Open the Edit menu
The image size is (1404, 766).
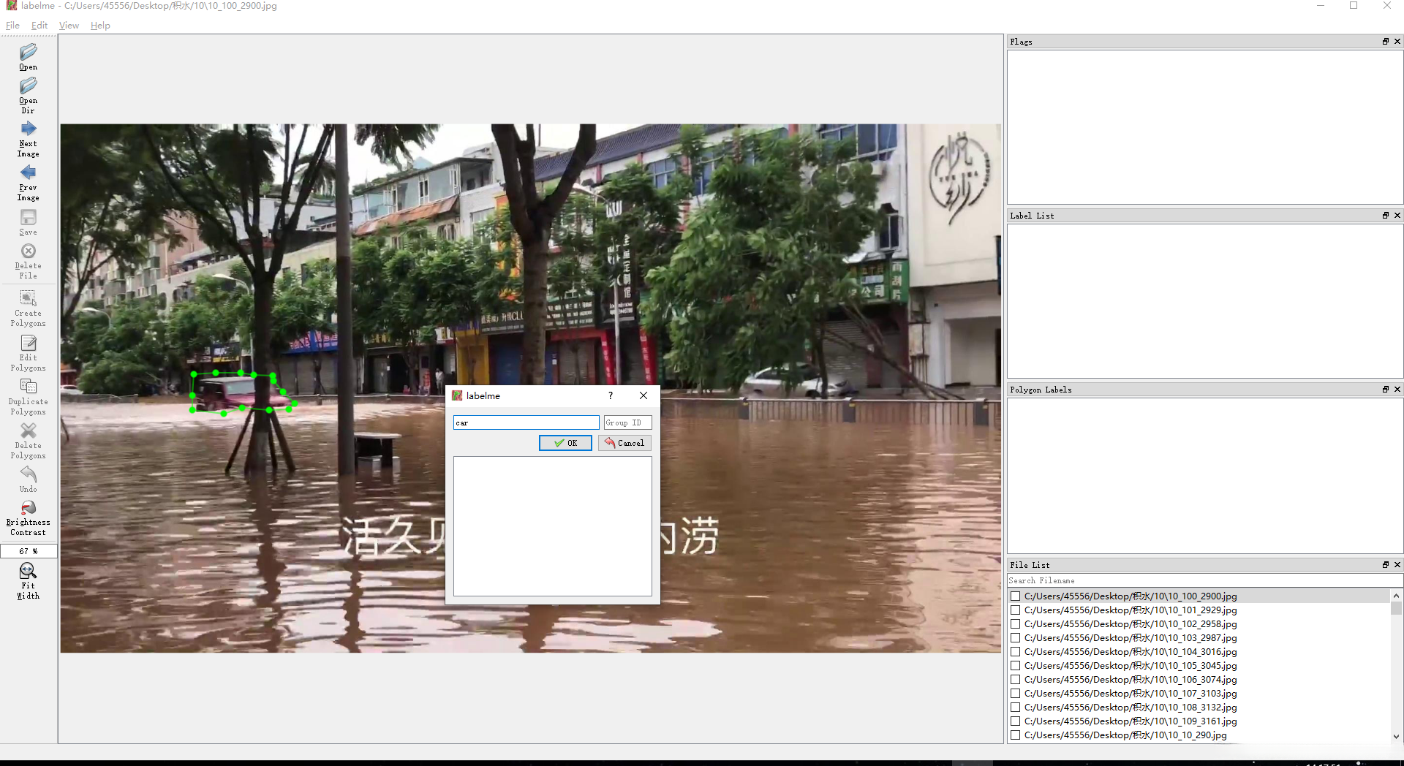39,26
